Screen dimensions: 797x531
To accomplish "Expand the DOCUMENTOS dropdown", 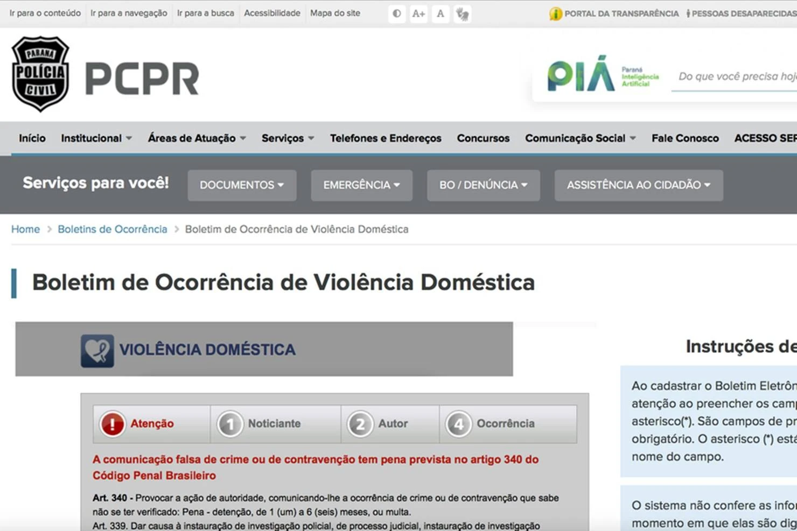I will point(242,185).
